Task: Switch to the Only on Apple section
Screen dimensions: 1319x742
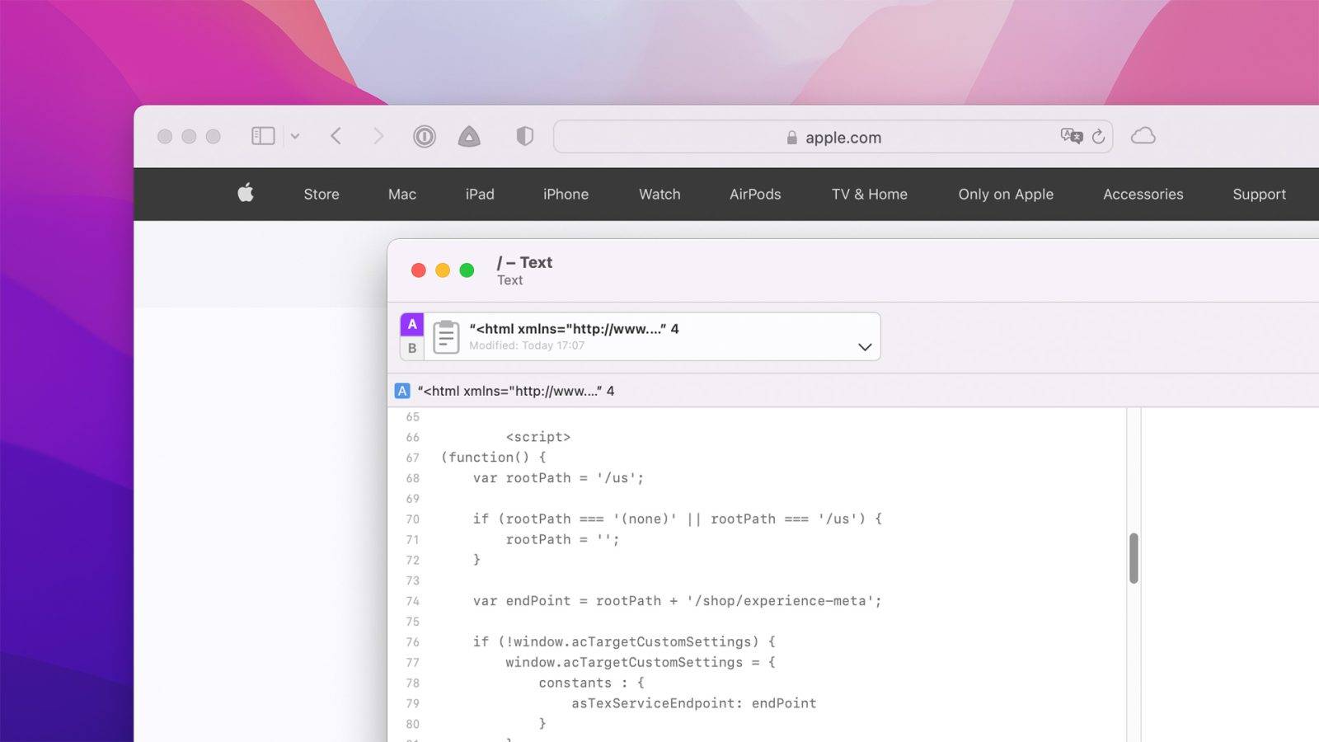Action: 1005,194
